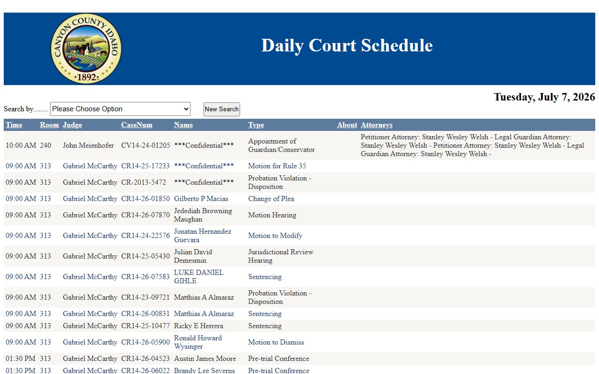Sort schedule by CaseNum column header

(137, 125)
